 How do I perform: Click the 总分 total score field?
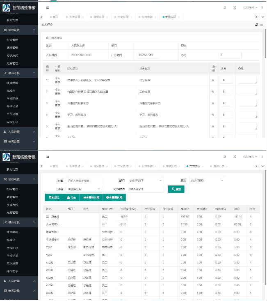coord(230,55)
